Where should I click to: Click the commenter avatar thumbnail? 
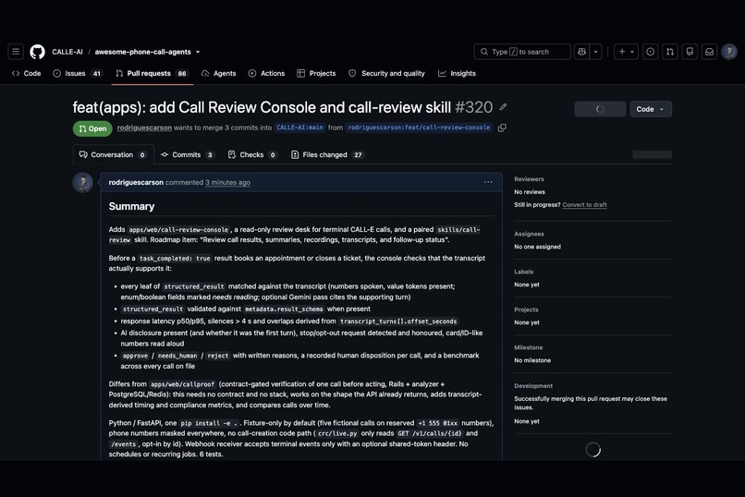(82, 183)
